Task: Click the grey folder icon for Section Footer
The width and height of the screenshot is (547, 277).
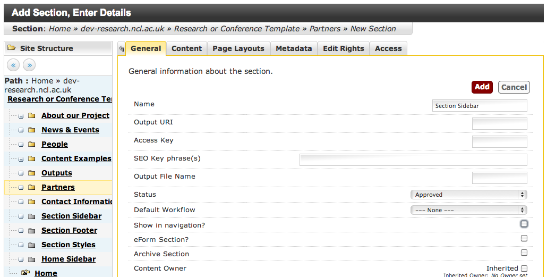Action: point(31,230)
